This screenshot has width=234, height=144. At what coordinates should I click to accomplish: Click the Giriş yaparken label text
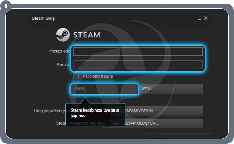pyautogui.click(x=48, y=111)
